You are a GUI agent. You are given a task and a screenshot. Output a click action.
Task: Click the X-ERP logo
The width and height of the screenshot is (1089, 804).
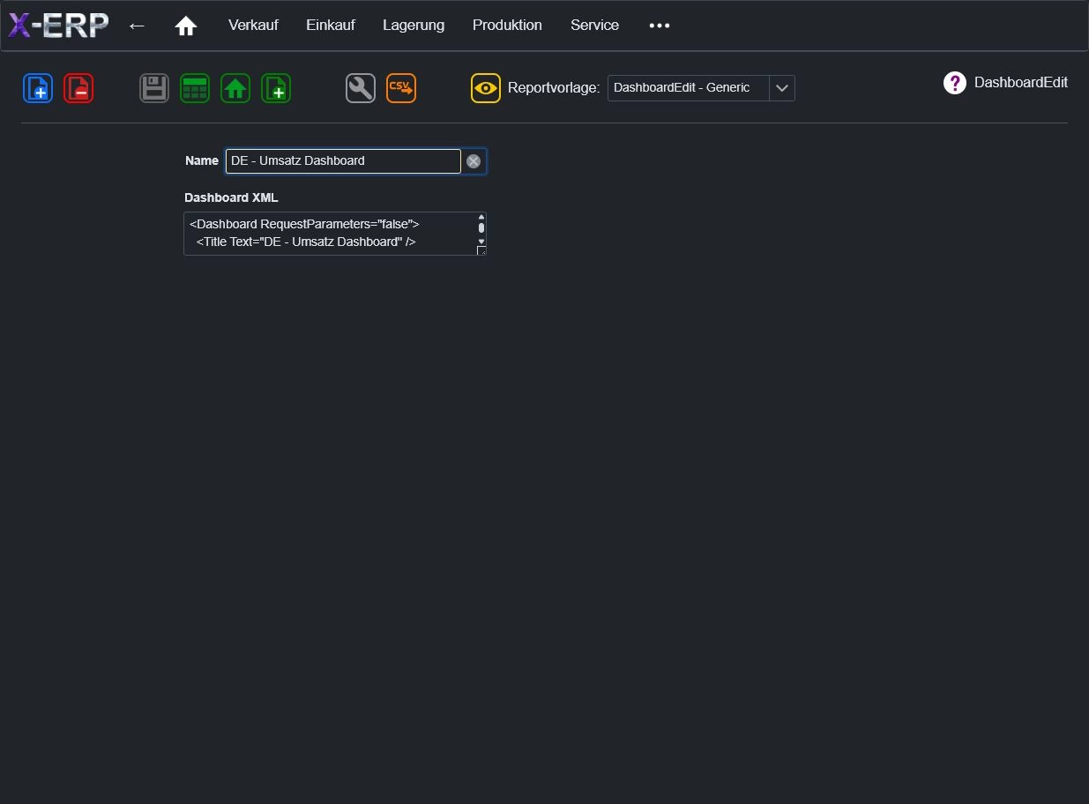click(58, 26)
